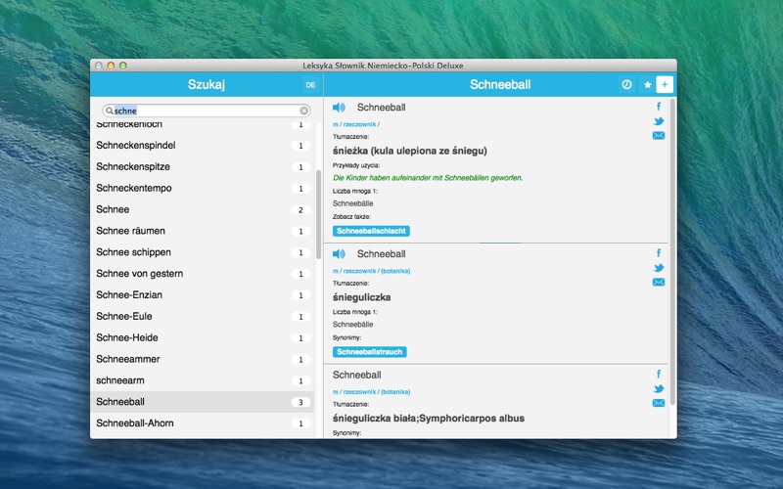This screenshot has width=783, height=489.
Task: Click the m / rzeczownik / (botanika) label of śnieguliczka
Action: (371, 271)
